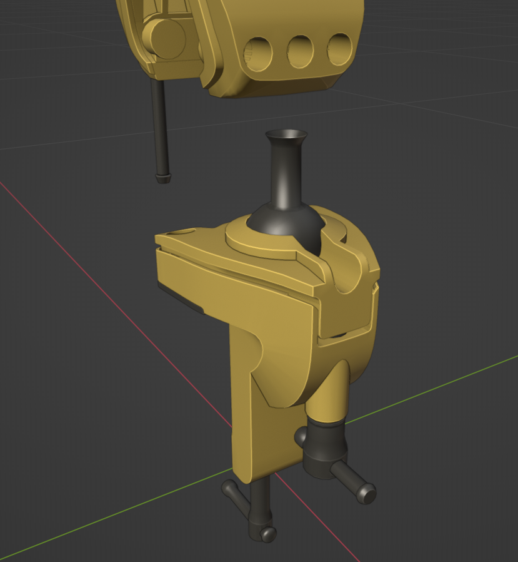Click the rightmost circular hole on upper head
The width and height of the screenshot is (518, 562).
coord(340,48)
